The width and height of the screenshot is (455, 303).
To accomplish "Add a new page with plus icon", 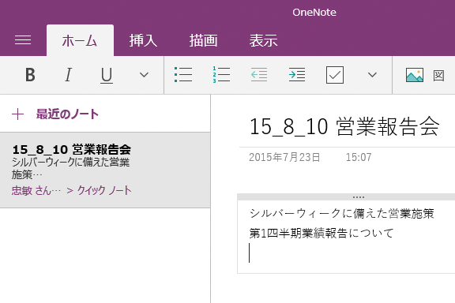I will click(17, 114).
